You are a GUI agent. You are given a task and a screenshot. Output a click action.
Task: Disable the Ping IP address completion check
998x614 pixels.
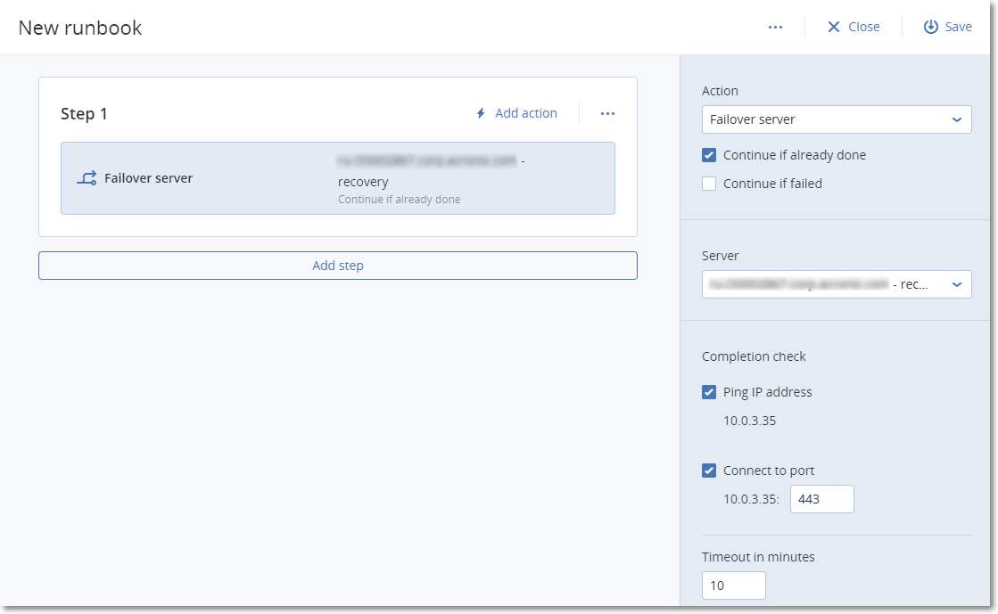[x=710, y=392]
